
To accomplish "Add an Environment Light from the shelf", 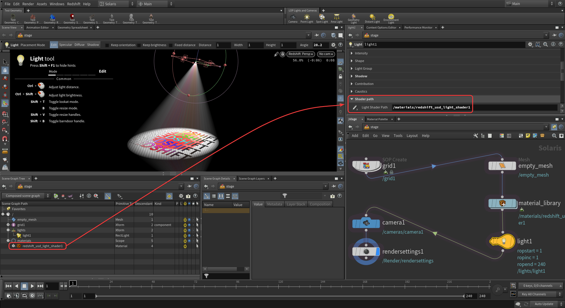I will click(391, 19).
